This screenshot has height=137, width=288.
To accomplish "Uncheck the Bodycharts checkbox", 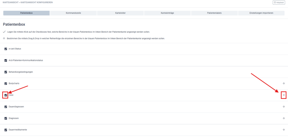I will click(6, 84).
